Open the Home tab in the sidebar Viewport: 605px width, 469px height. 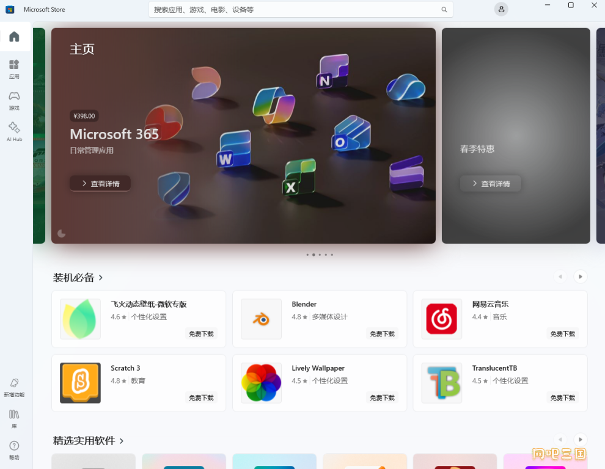click(14, 37)
